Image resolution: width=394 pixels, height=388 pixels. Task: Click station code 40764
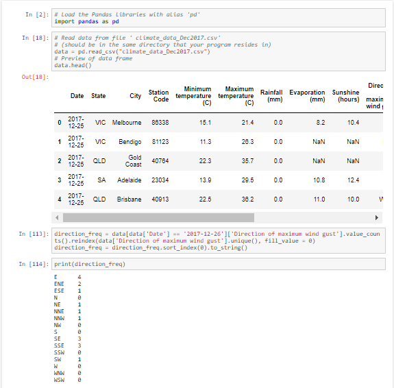[160, 161]
